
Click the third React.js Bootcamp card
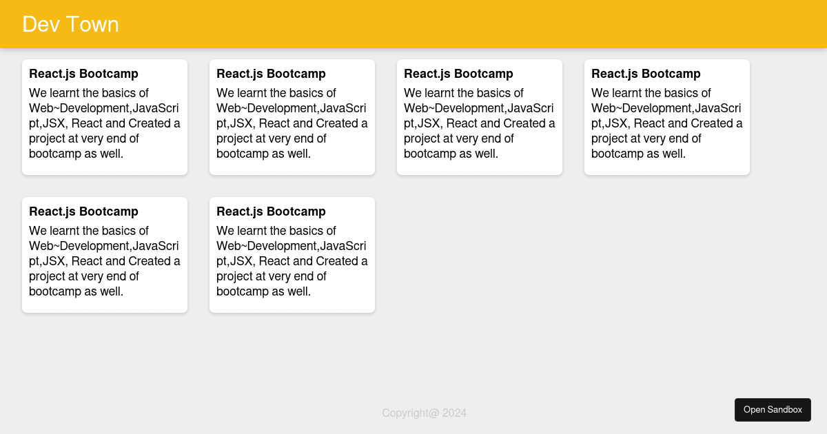point(480,116)
